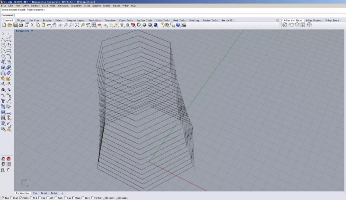Toggle the Project osnap button

pos(109,198)
